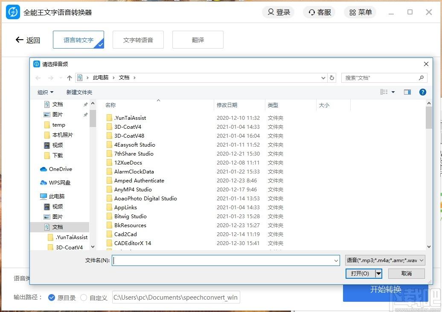Click the 取消 button
The image size is (442, 312).
click(x=407, y=273)
